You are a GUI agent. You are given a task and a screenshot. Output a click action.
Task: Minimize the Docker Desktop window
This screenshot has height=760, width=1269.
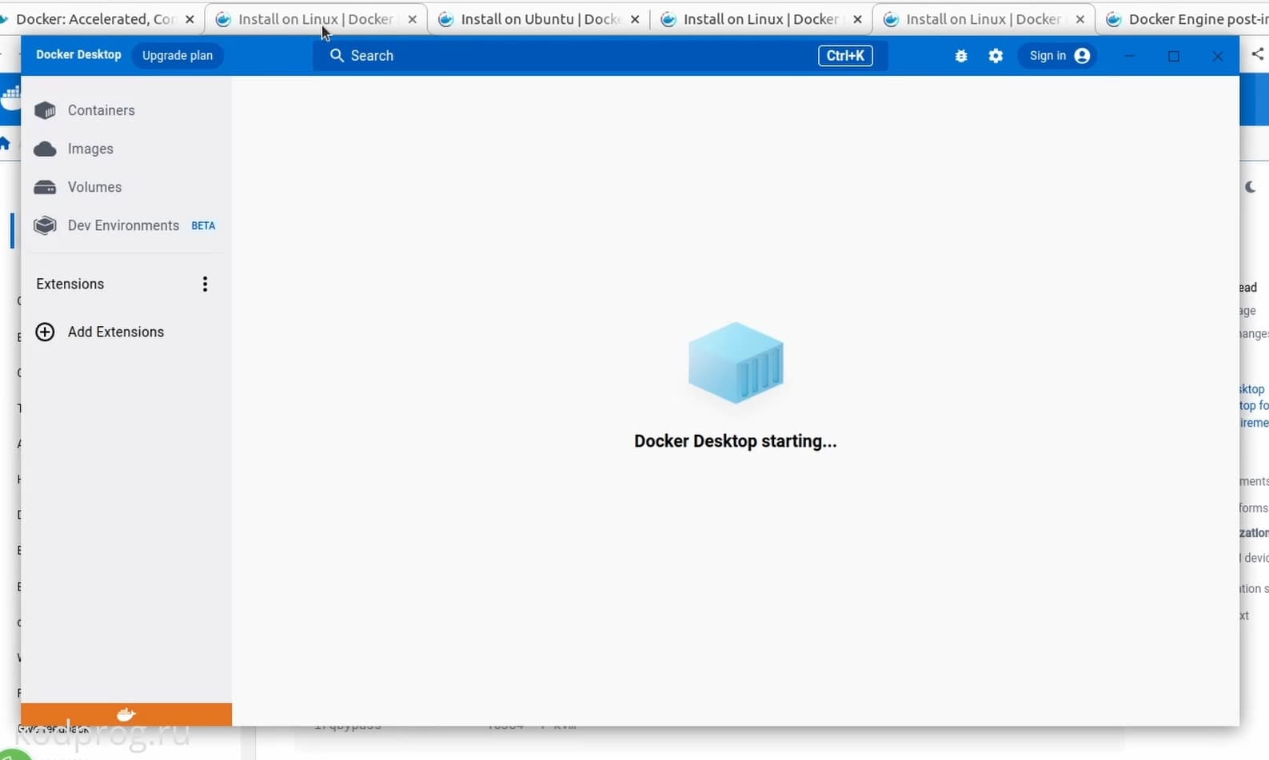coord(1130,55)
